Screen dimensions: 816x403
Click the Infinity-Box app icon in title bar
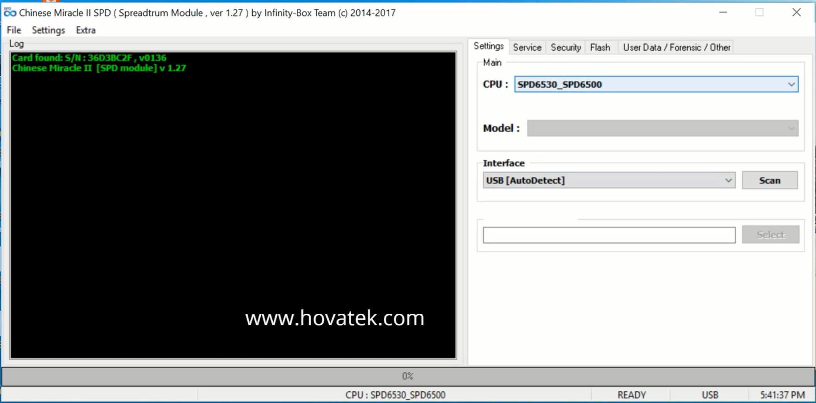point(10,13)
